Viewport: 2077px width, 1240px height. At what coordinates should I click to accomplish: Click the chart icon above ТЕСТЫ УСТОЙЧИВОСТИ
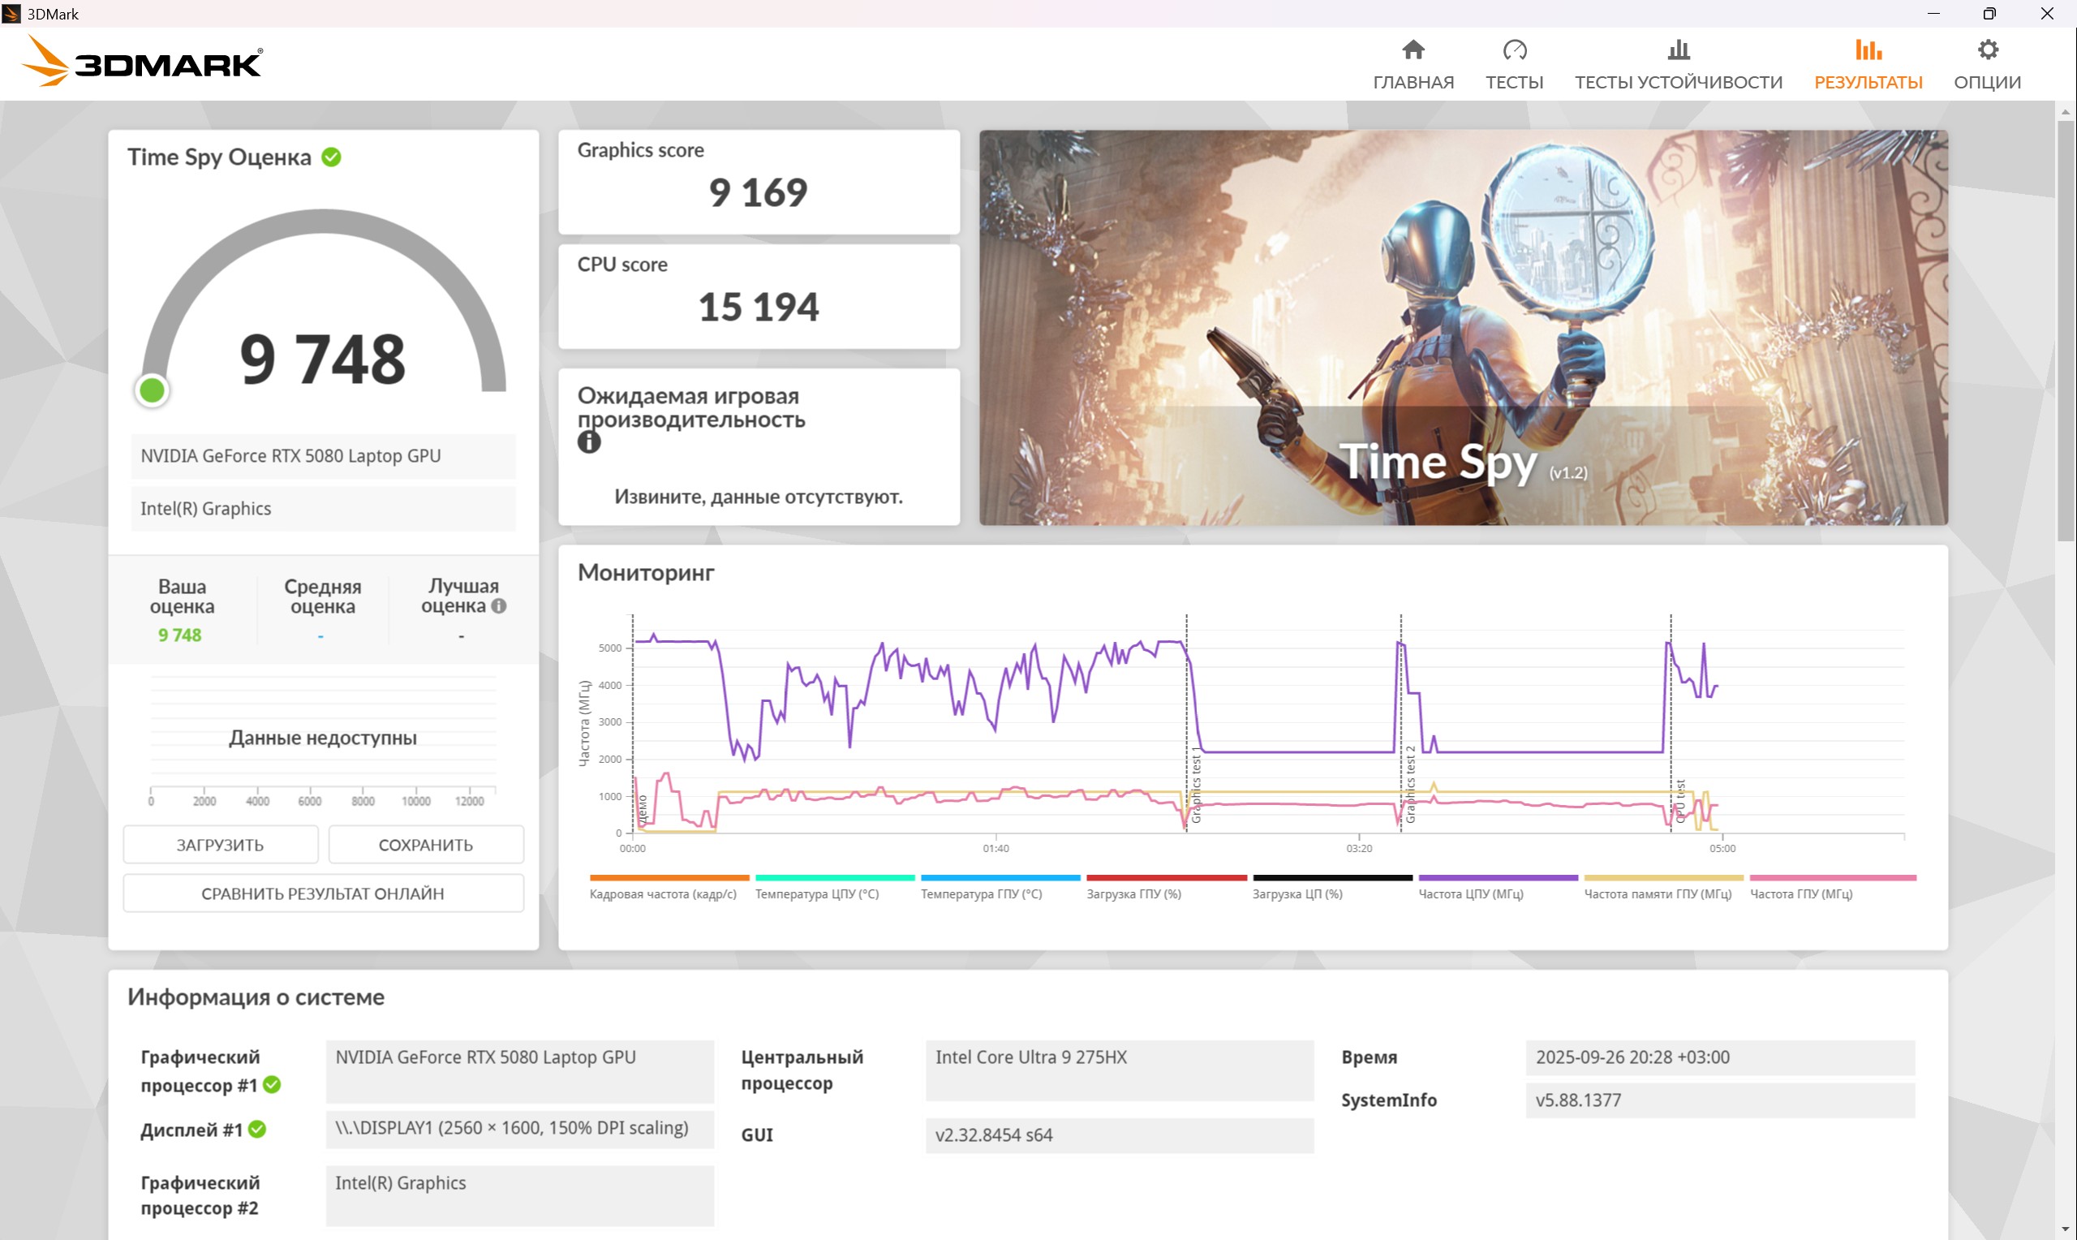(1679, 50)
